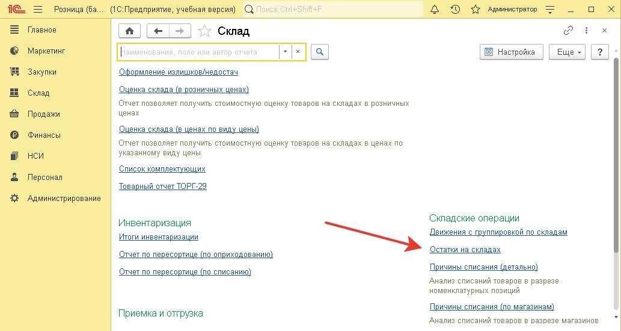Open Оценка склада (в ценах по виду цены)

(189, 129)
